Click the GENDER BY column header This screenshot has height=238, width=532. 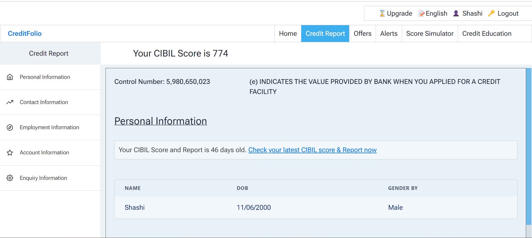403,188
